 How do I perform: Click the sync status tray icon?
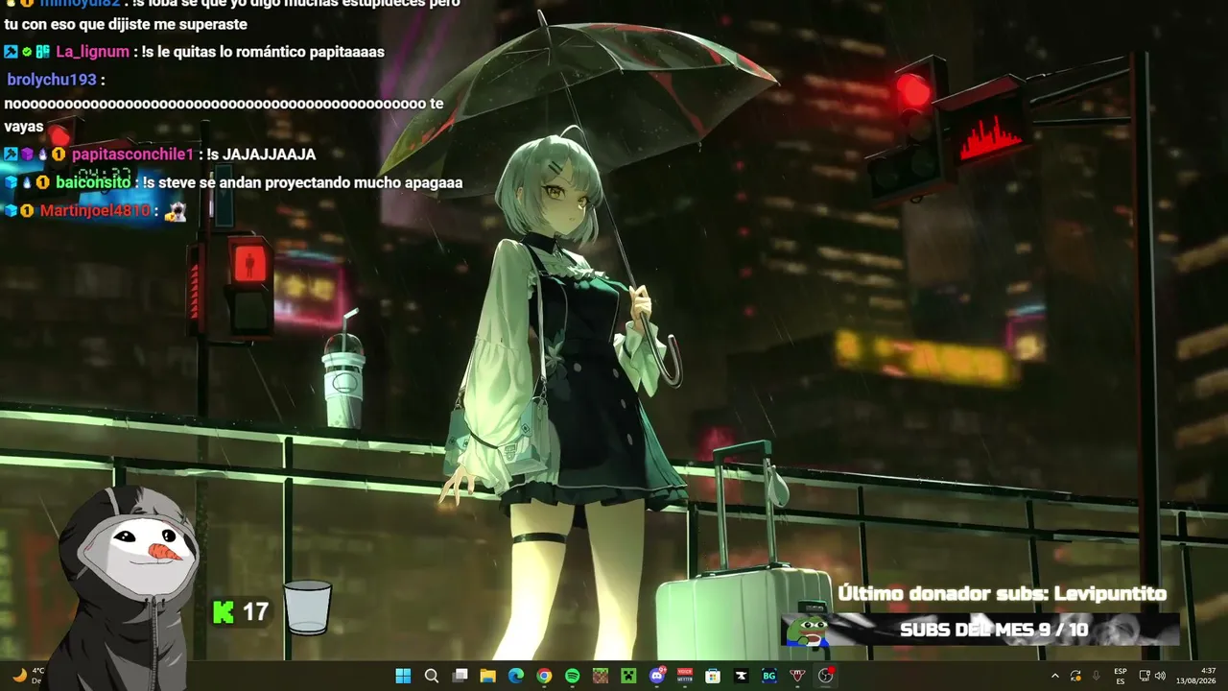(1075, 676)
